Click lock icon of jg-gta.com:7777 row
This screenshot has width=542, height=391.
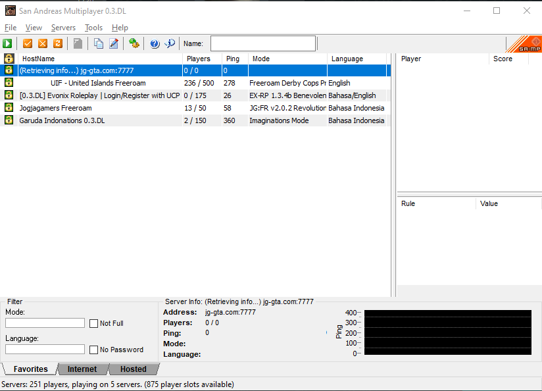pos(9,70)
